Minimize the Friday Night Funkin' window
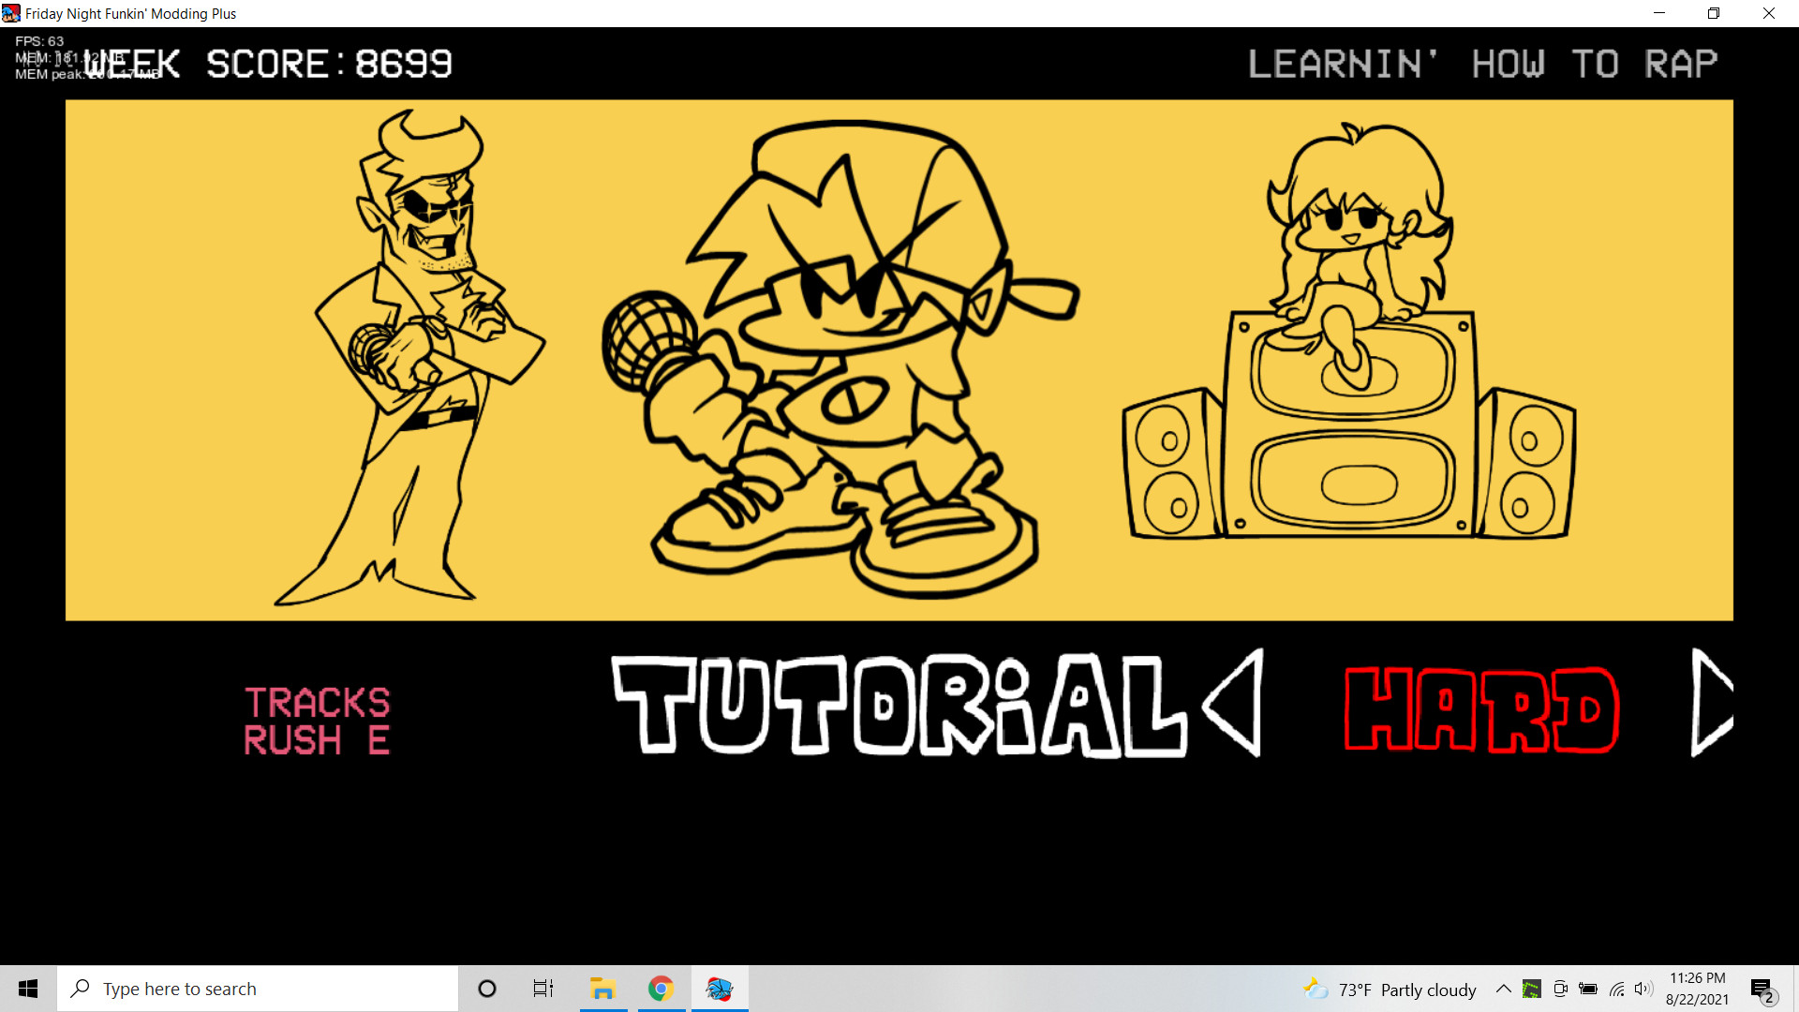Image resolution: width=1799 pixels, height=1012 pixels. click(x=1659, y=13)
